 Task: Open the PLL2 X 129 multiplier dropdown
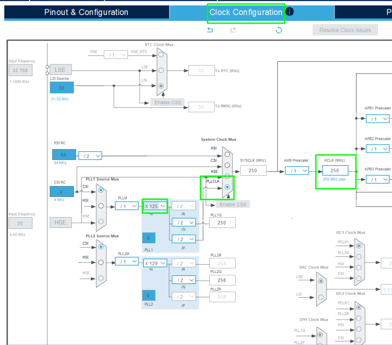[155, 263]
